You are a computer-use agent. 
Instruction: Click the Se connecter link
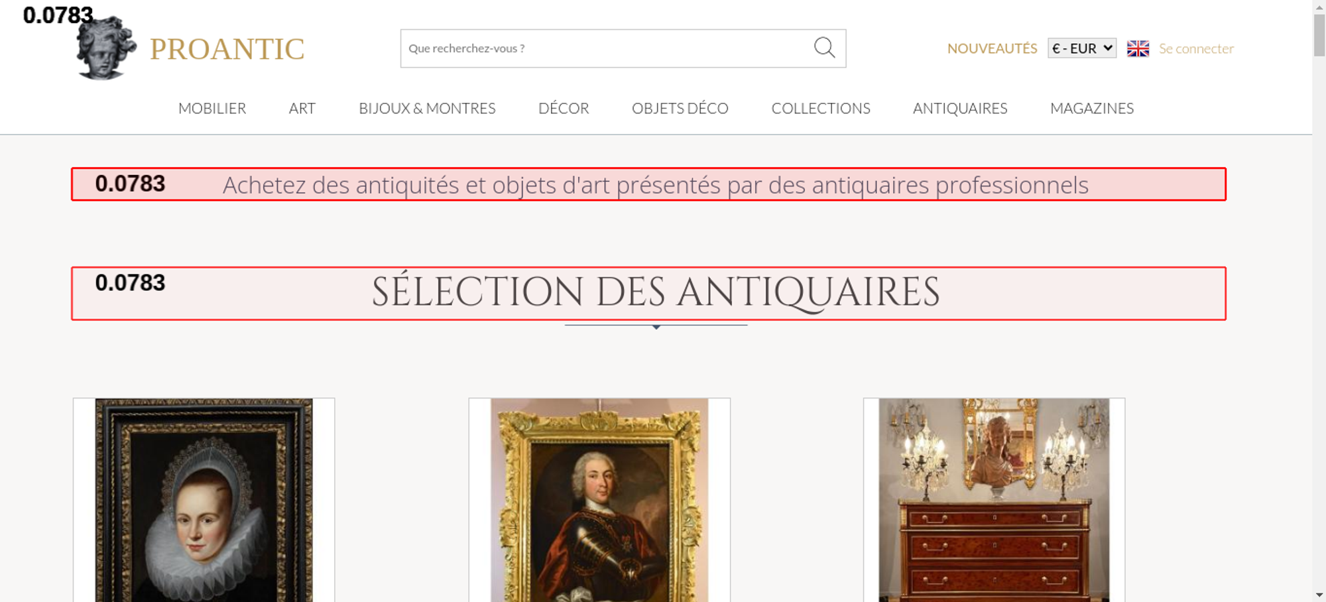pos(1196,48)
